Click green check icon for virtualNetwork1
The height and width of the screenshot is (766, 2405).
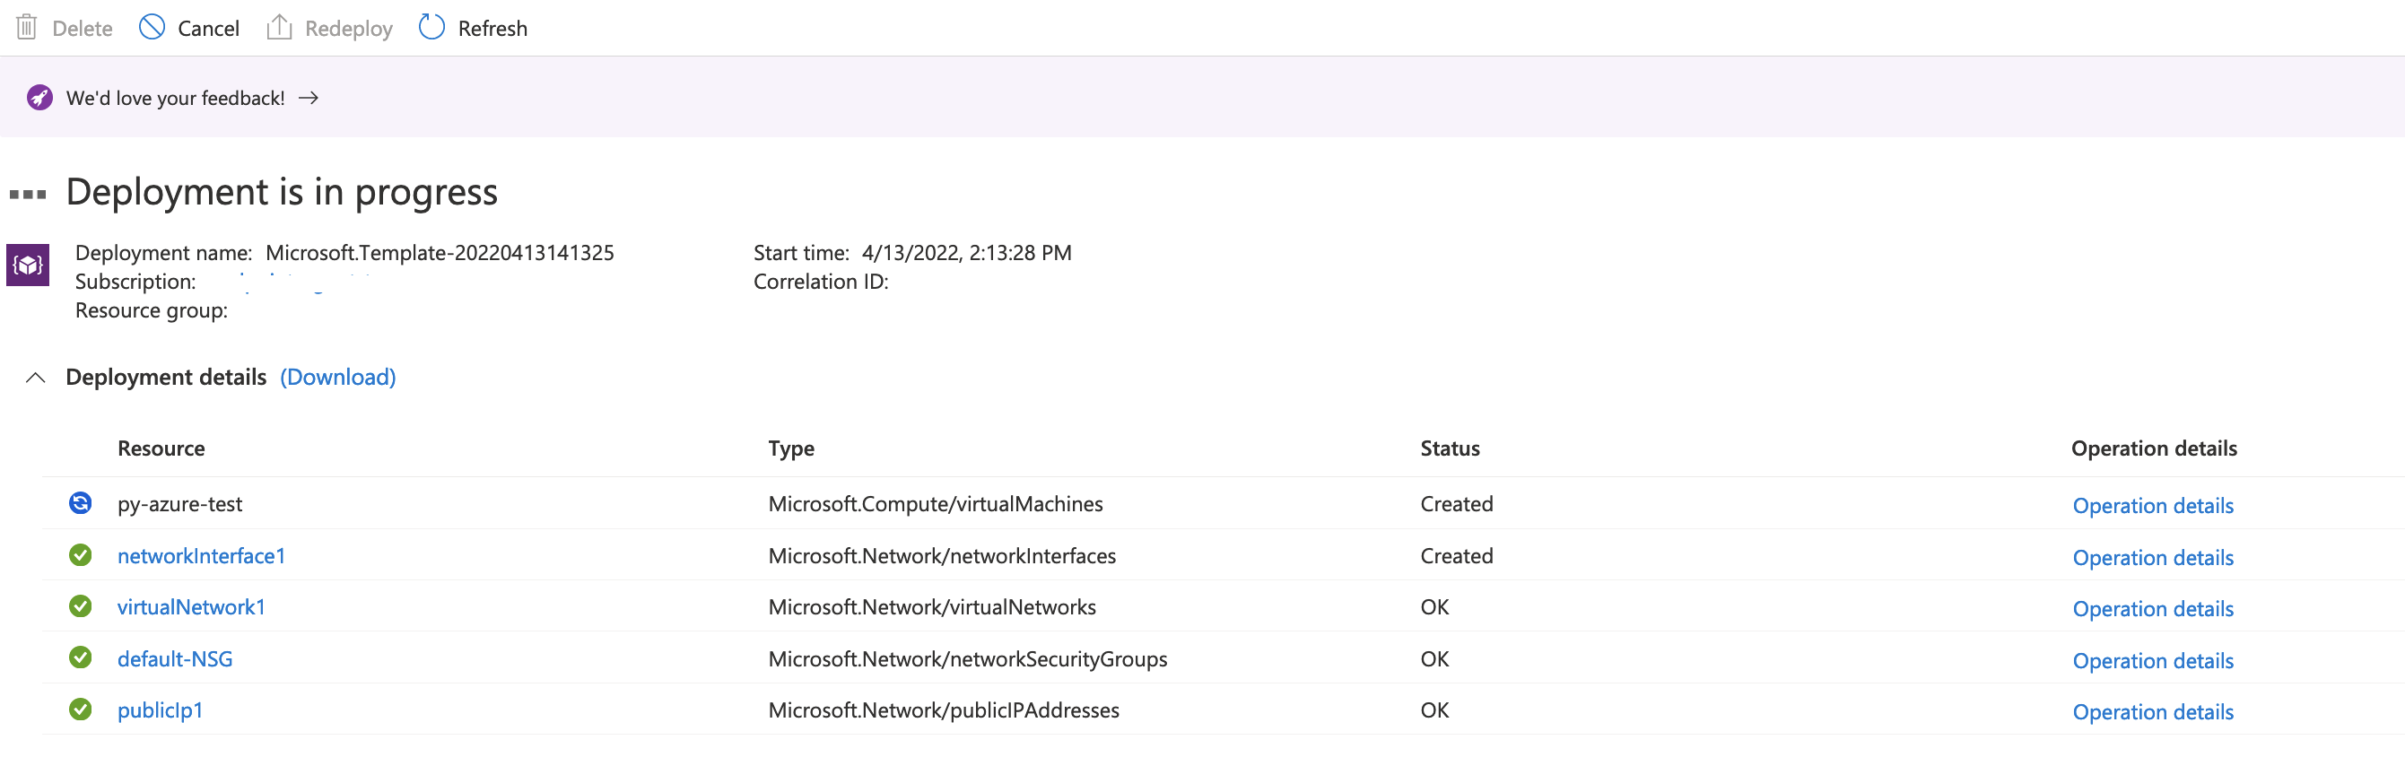coord(81,606)
